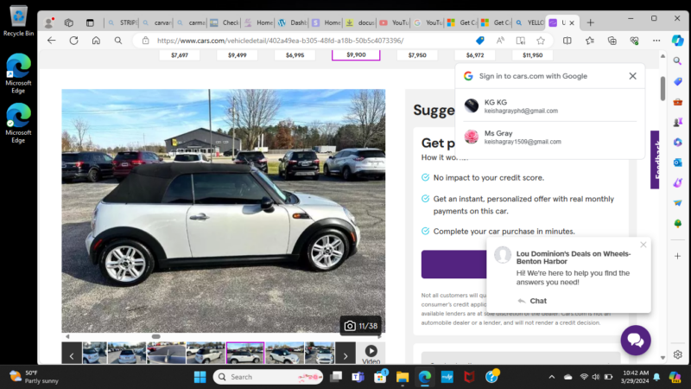Open the Edge home page button
This screenshot has width=691, height=389.
tap(96, 41)
